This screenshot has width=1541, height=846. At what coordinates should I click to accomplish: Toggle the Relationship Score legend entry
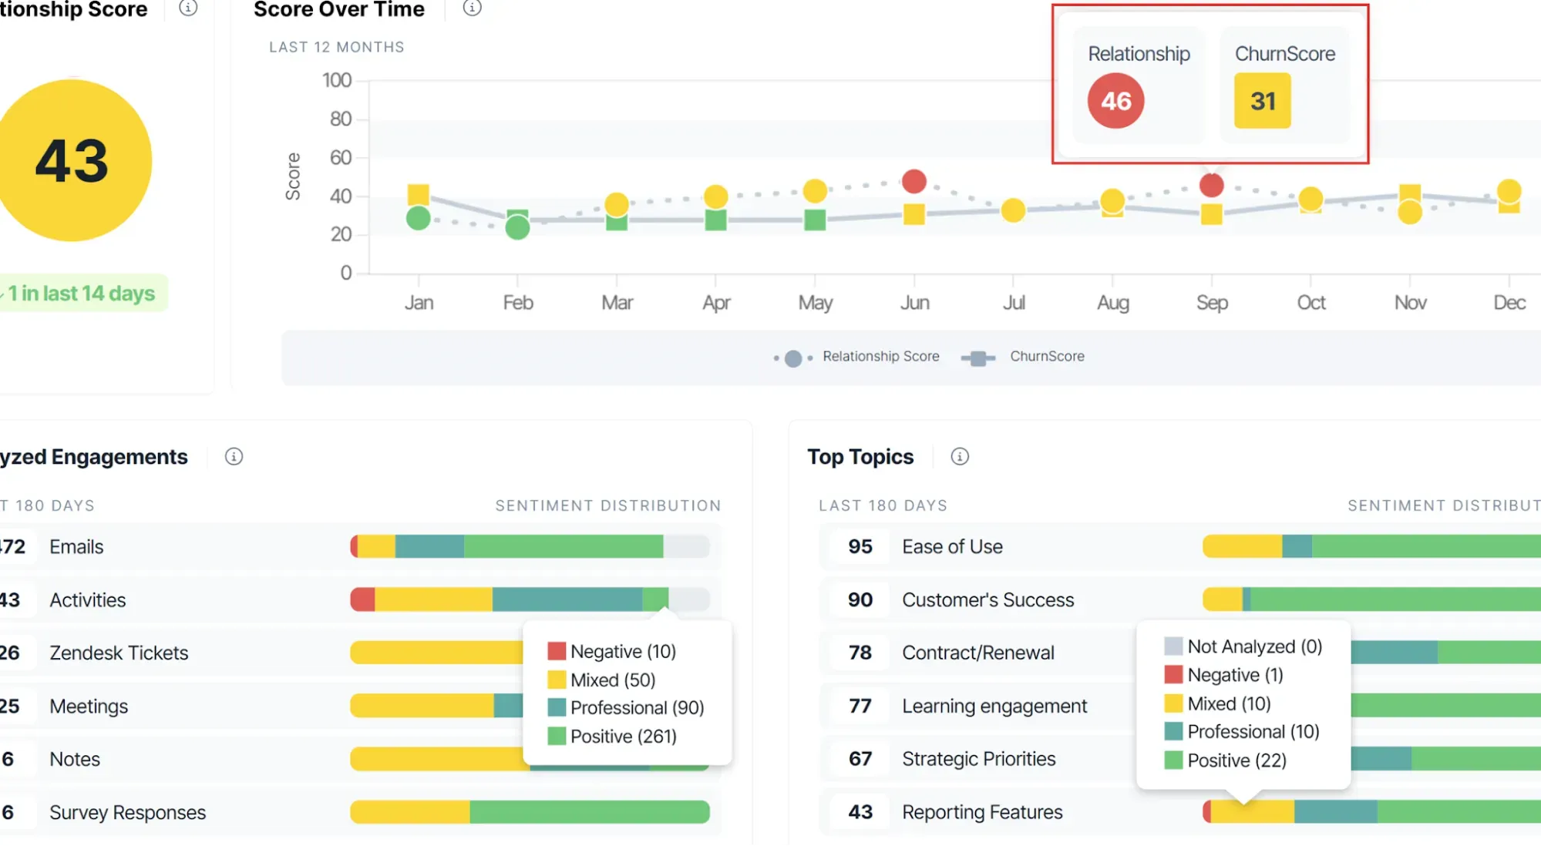click(x=856, y=357)
